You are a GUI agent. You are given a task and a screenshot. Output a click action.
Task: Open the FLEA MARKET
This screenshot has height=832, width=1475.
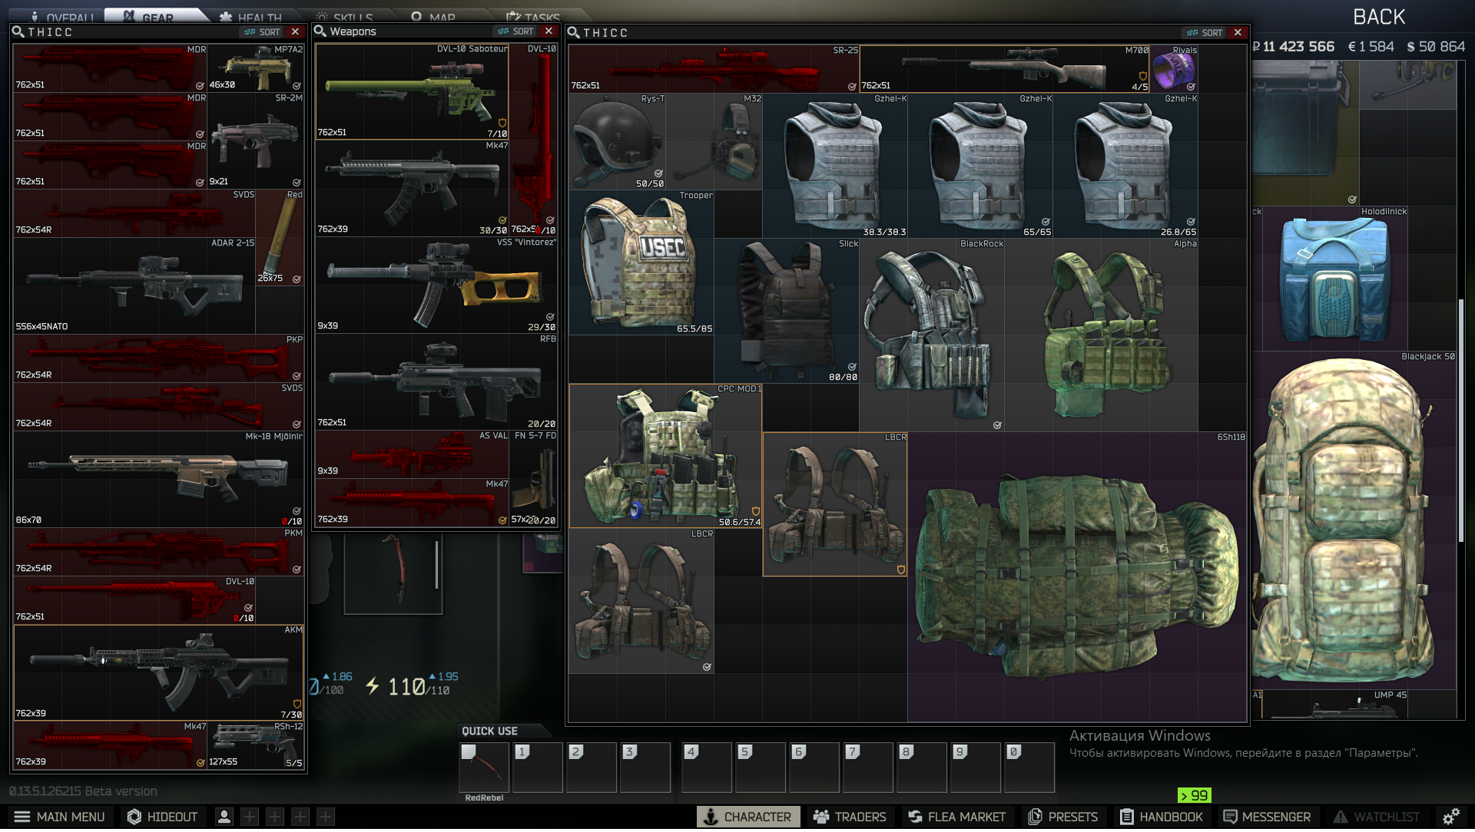(x=957, y=817)
